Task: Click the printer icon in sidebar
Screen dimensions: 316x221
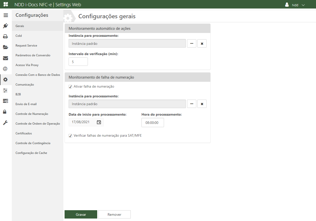Action: [x=6, y=37]
